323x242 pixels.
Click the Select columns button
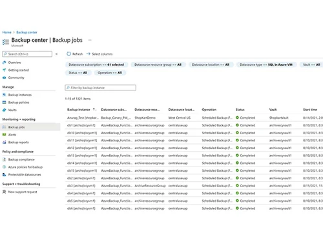tap(99, 54)
